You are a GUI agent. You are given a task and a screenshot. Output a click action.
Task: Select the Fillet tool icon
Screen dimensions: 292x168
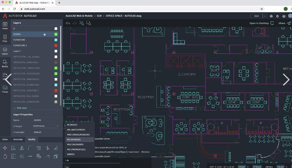point(30,148)
